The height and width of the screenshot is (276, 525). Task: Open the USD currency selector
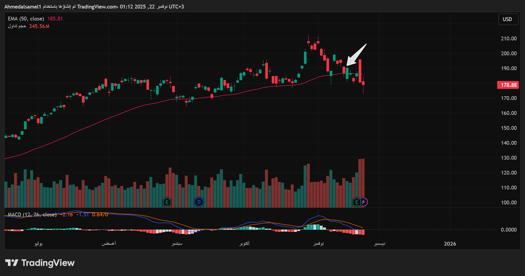[x=507, y=19]
